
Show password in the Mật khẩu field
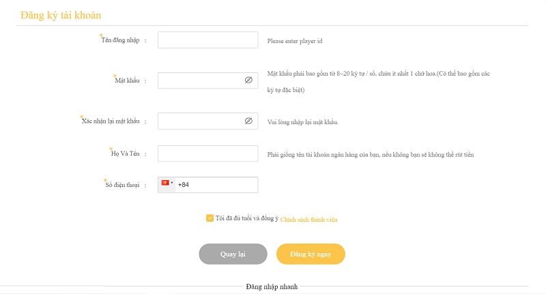pyautogui.click(x=248, y=80)
